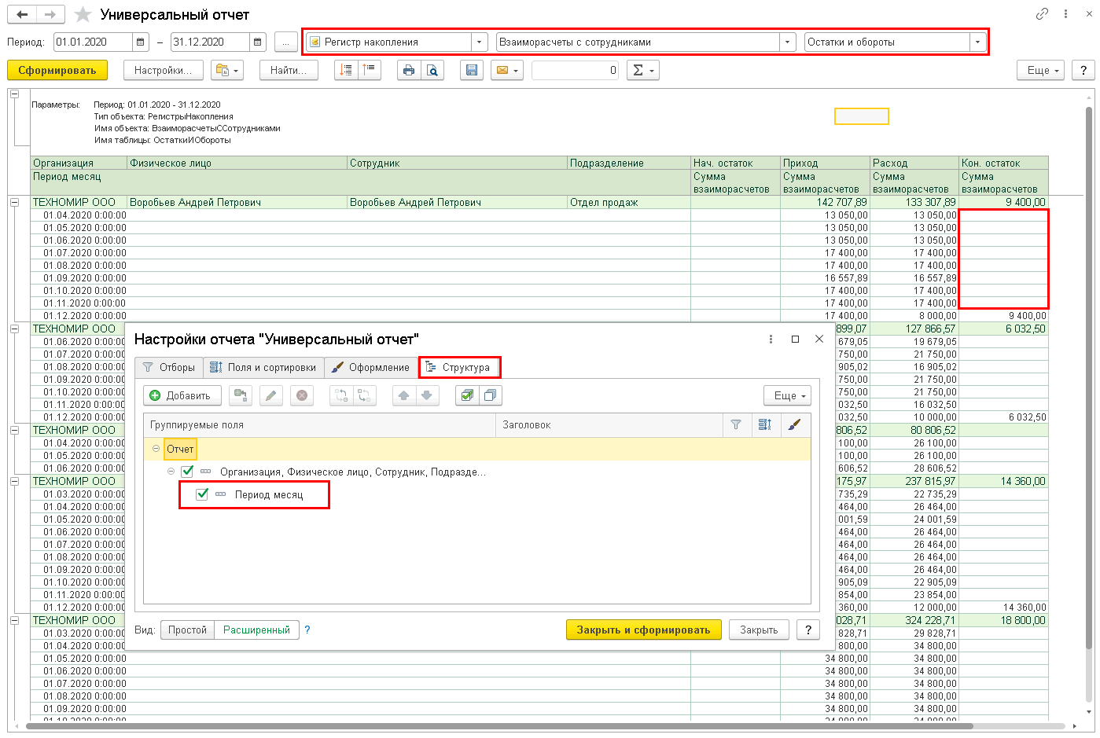Click the yellow Сформировать button
Viewport: 1100px width, 738px height.
pos(57,70)
